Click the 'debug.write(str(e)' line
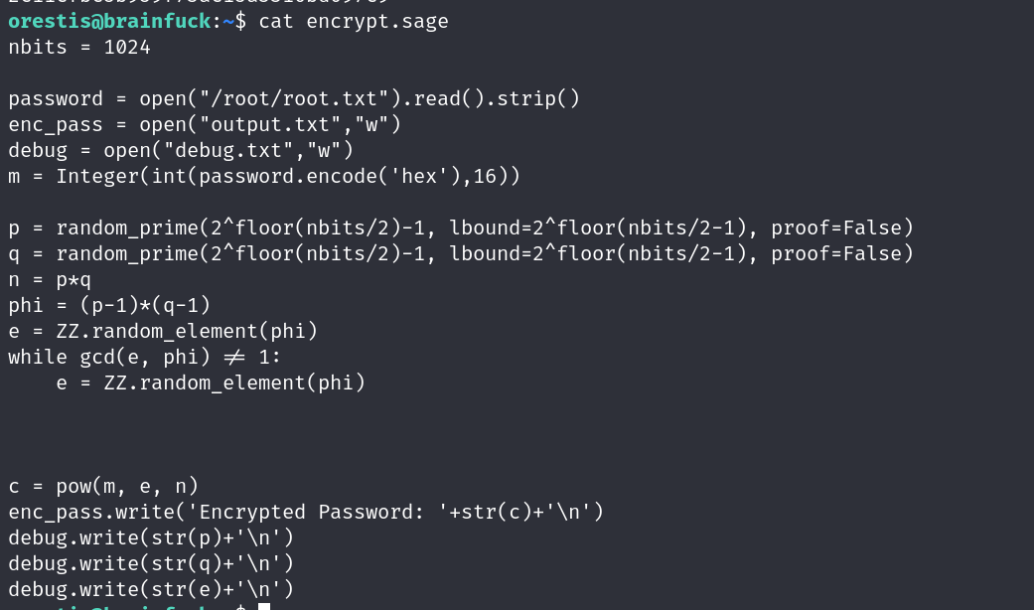This screenshot has width=1034, height=610. point(151,589)
